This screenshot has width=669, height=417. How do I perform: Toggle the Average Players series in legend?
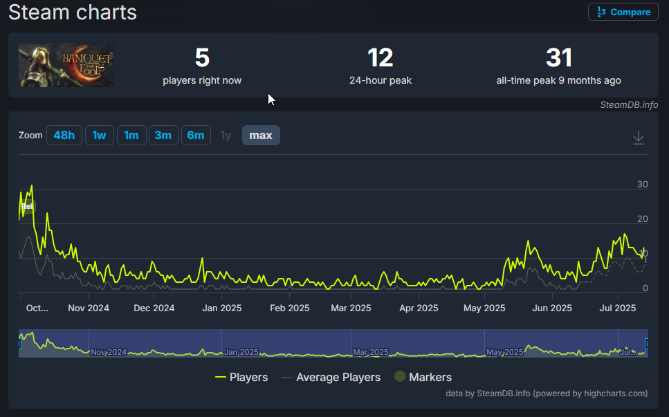(331, 377)
